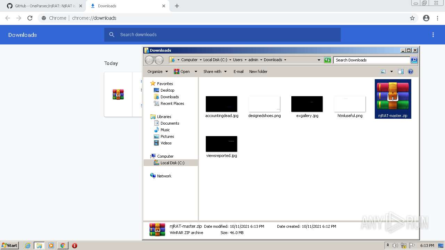Click Search downloads field in Chrome
Screen dimensions: 445x250
[x=222, y=35]
